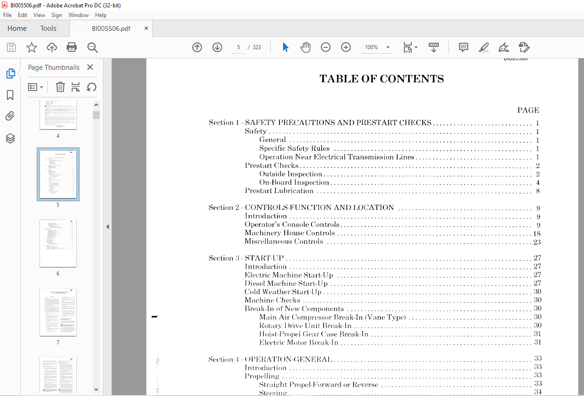Image resolution: width=584 pixels, height=396 pixels.
Task: Click the Machinery House Controls entry
Action: [x=289, y=233]
